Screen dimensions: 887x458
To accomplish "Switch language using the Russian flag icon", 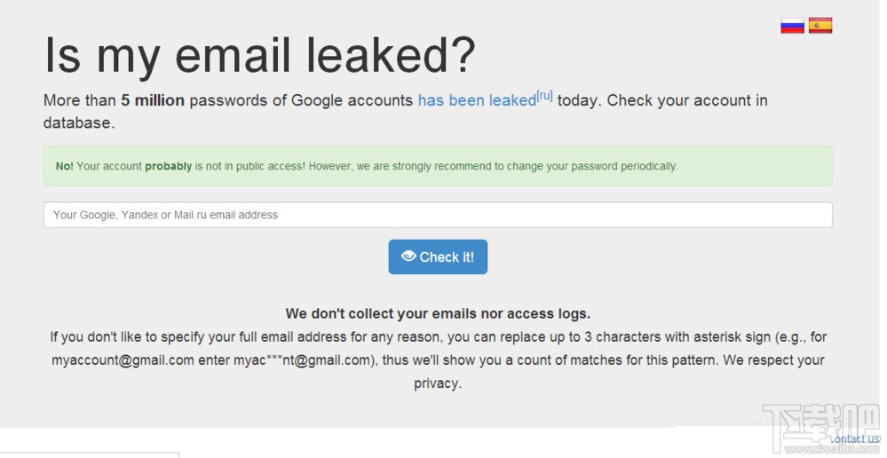I will (x=792, y=26).
